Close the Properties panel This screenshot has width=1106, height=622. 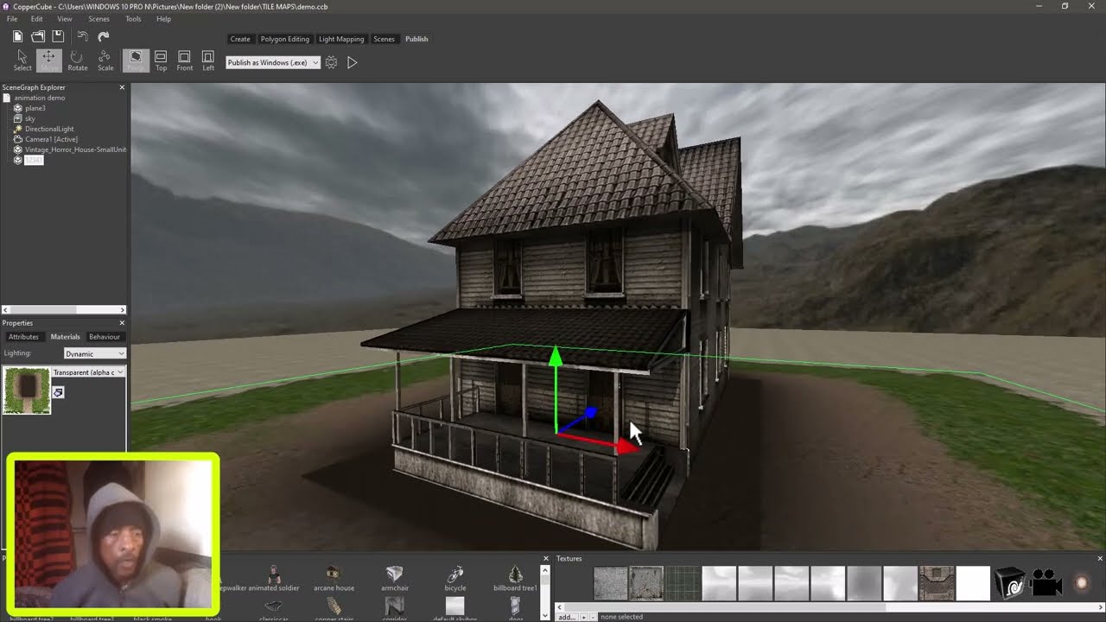tap(122, 323)
